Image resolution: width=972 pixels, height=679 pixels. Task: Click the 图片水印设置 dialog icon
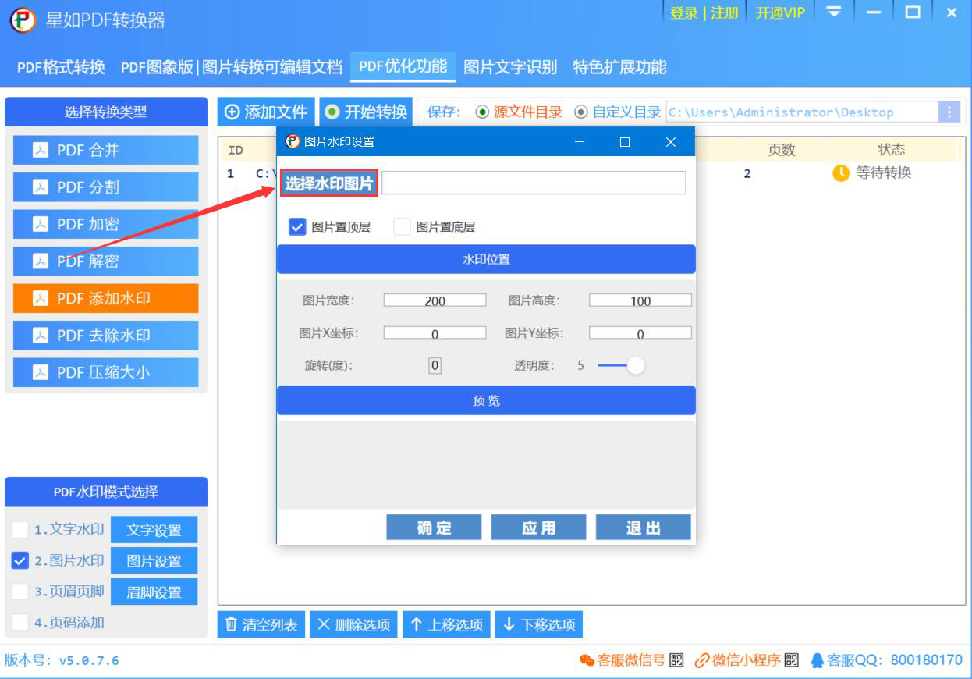[x=293, y=141]
